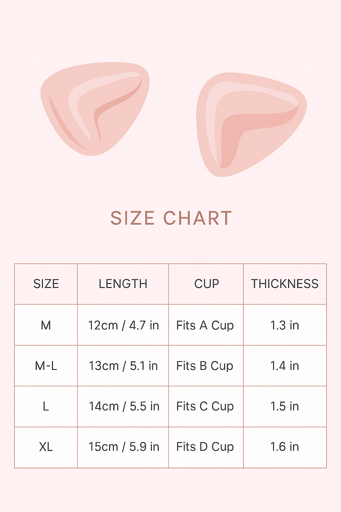Viewport: 341px width, 512px height.
Task: Click the 1.6 in thickness cell
Action: coord(285,447)
